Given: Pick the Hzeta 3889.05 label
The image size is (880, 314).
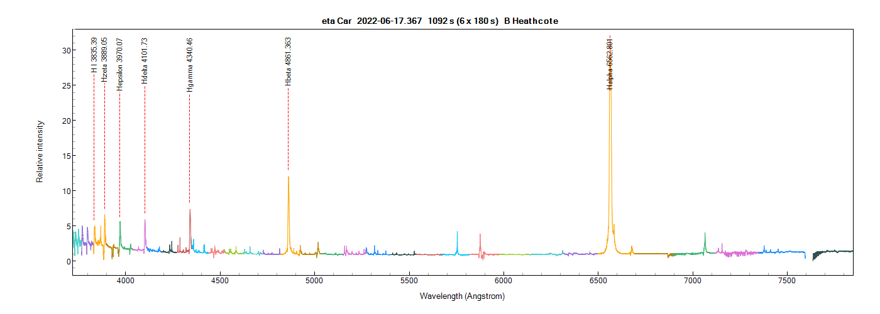Looking at the screenshot, I should (104, 60).
